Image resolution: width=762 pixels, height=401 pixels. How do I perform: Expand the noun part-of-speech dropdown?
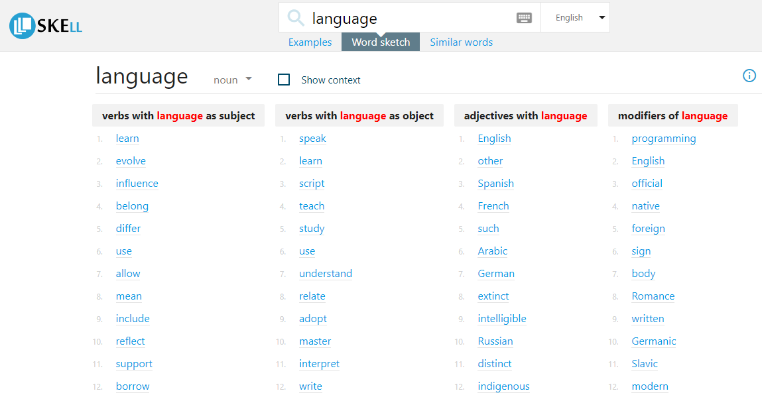[233, 80]
